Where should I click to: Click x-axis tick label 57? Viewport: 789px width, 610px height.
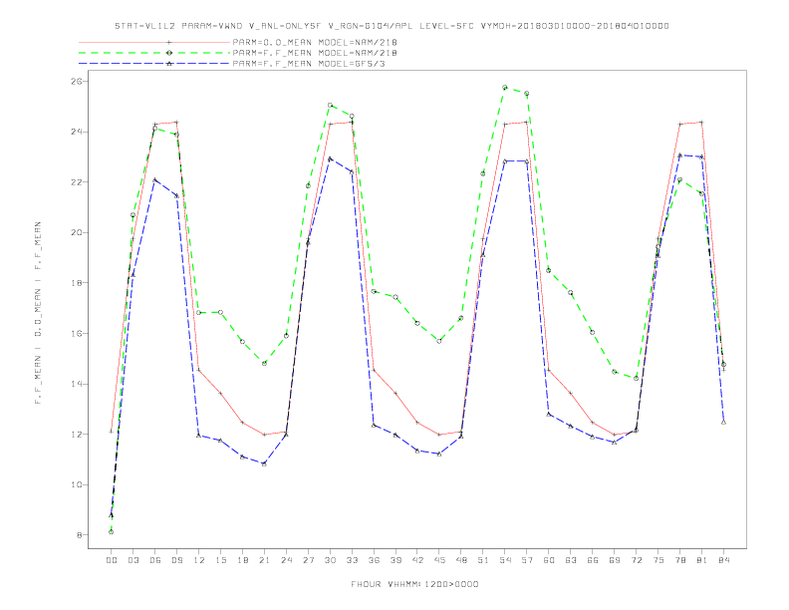click(x=527, y=560)
